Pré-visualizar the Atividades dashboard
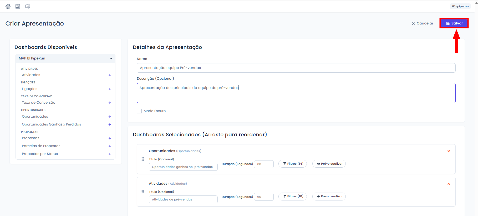 click(x=329, y=197)
